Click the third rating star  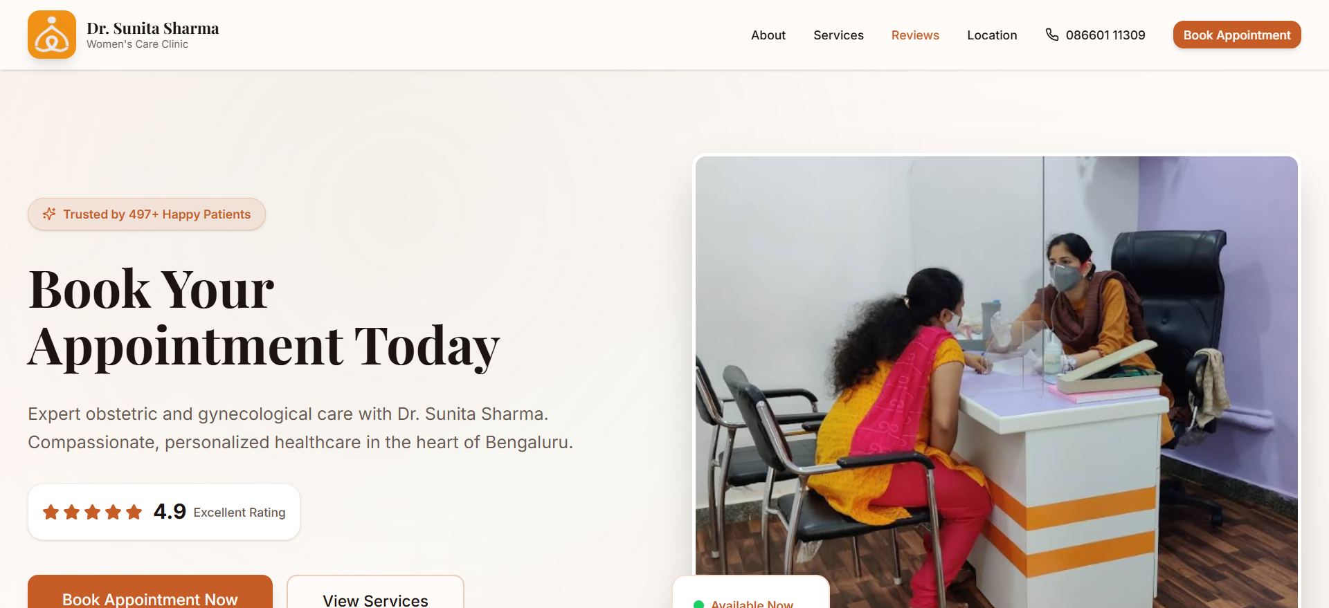[92, 512]
